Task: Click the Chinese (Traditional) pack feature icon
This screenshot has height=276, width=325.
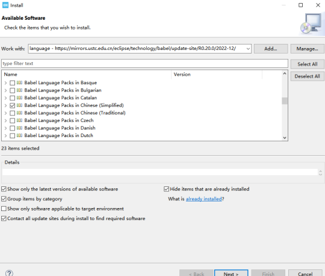Action: [19, 113]
